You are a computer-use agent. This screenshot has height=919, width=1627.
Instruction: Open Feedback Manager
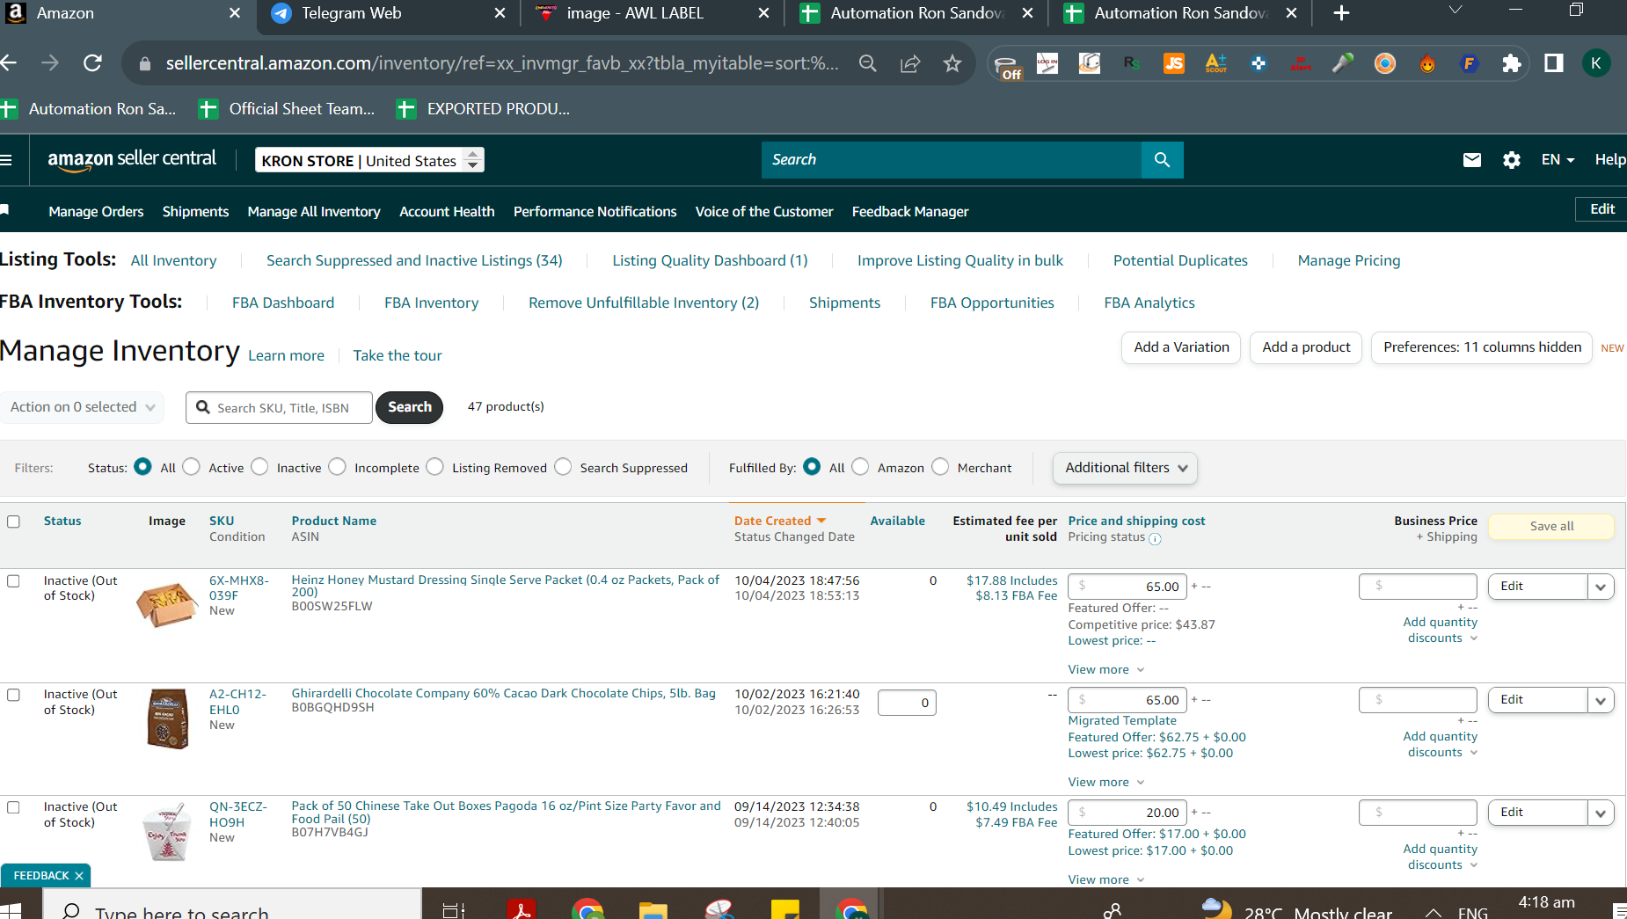click(910, 212)
